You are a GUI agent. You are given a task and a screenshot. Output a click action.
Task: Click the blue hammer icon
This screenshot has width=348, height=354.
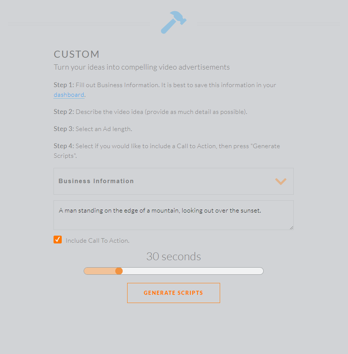(x=174, y=22)
